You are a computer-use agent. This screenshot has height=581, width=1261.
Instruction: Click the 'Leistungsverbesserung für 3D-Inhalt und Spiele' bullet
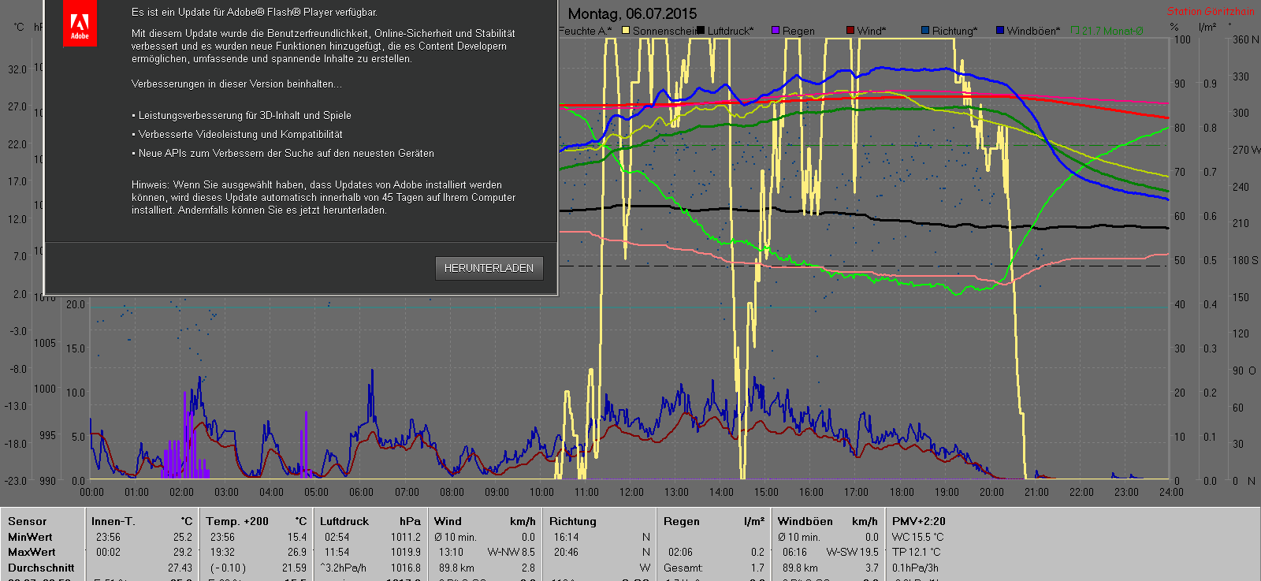[241, 115]
